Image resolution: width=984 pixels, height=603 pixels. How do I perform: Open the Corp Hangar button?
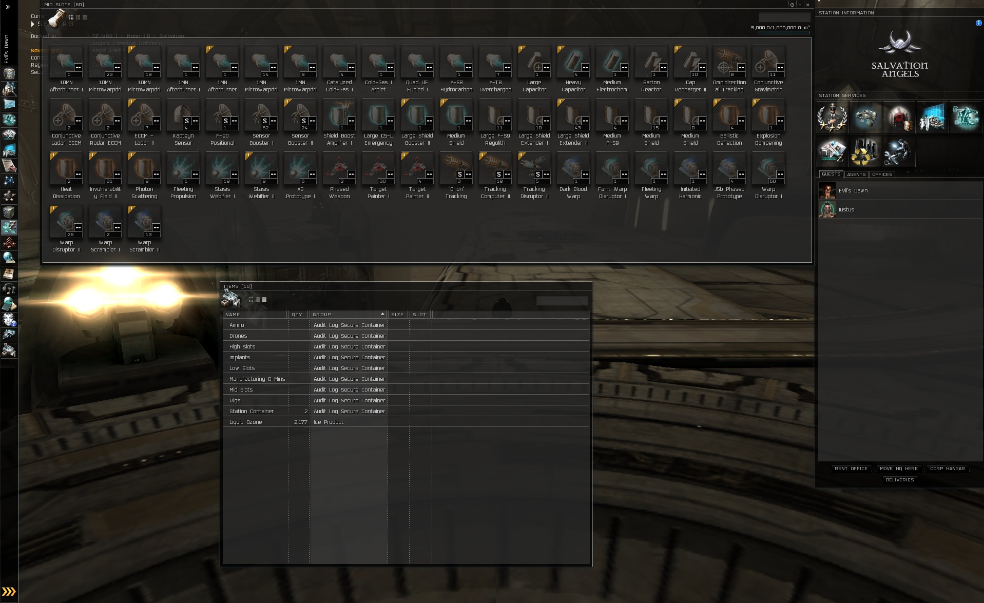pos(948,469)
